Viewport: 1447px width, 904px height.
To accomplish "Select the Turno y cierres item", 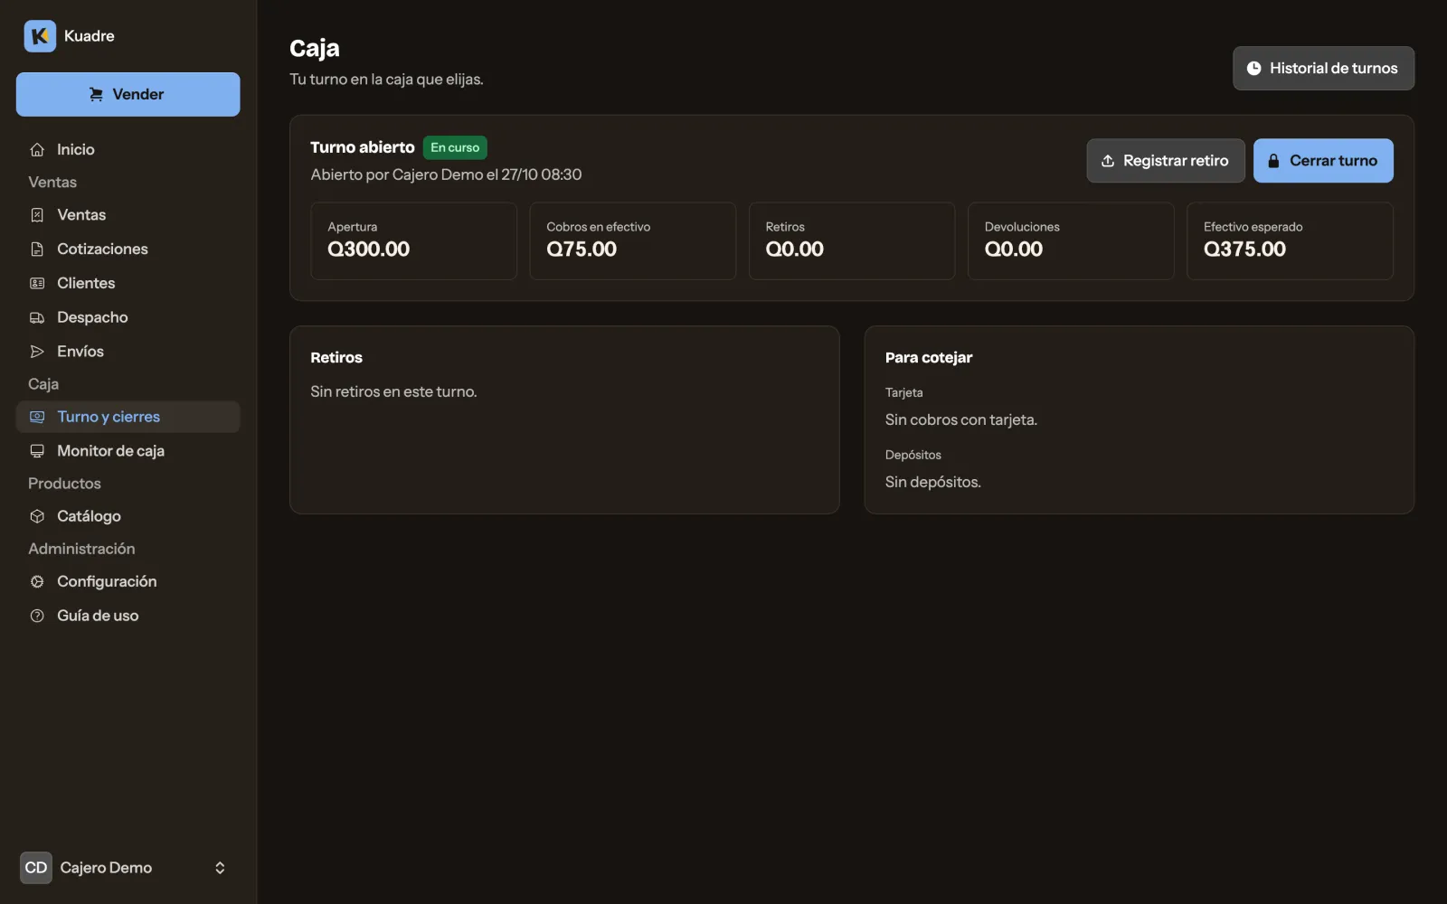I will 128,417.
